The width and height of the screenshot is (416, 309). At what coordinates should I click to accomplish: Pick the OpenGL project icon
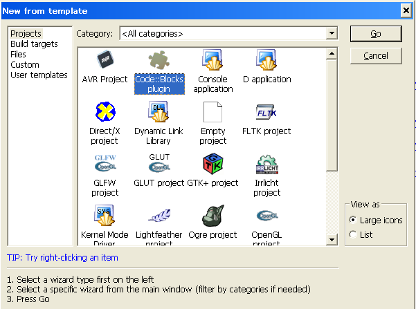click(267, 216)
